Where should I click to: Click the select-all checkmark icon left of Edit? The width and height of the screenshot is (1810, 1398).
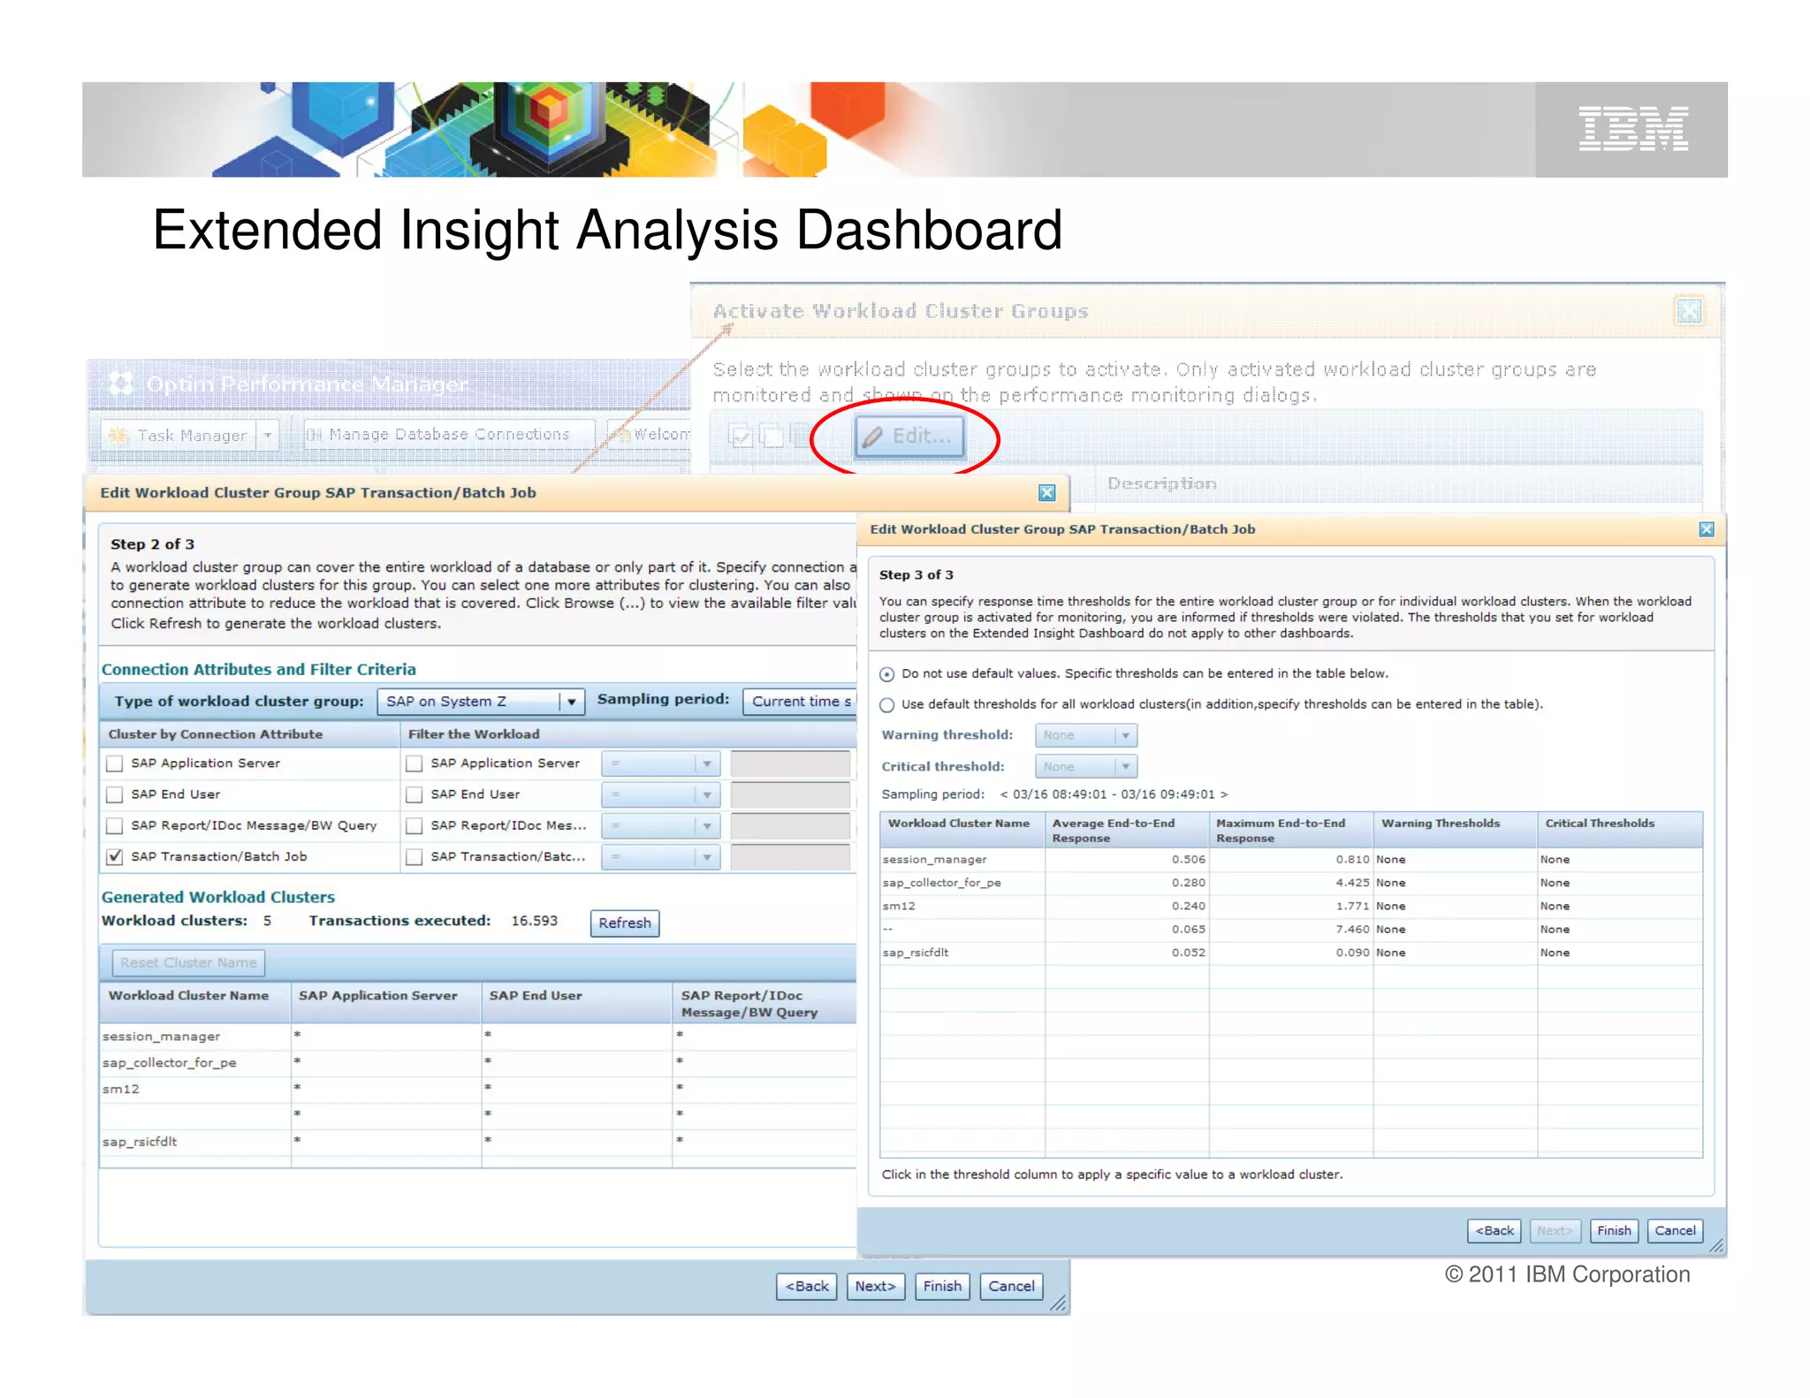point(741,436)
